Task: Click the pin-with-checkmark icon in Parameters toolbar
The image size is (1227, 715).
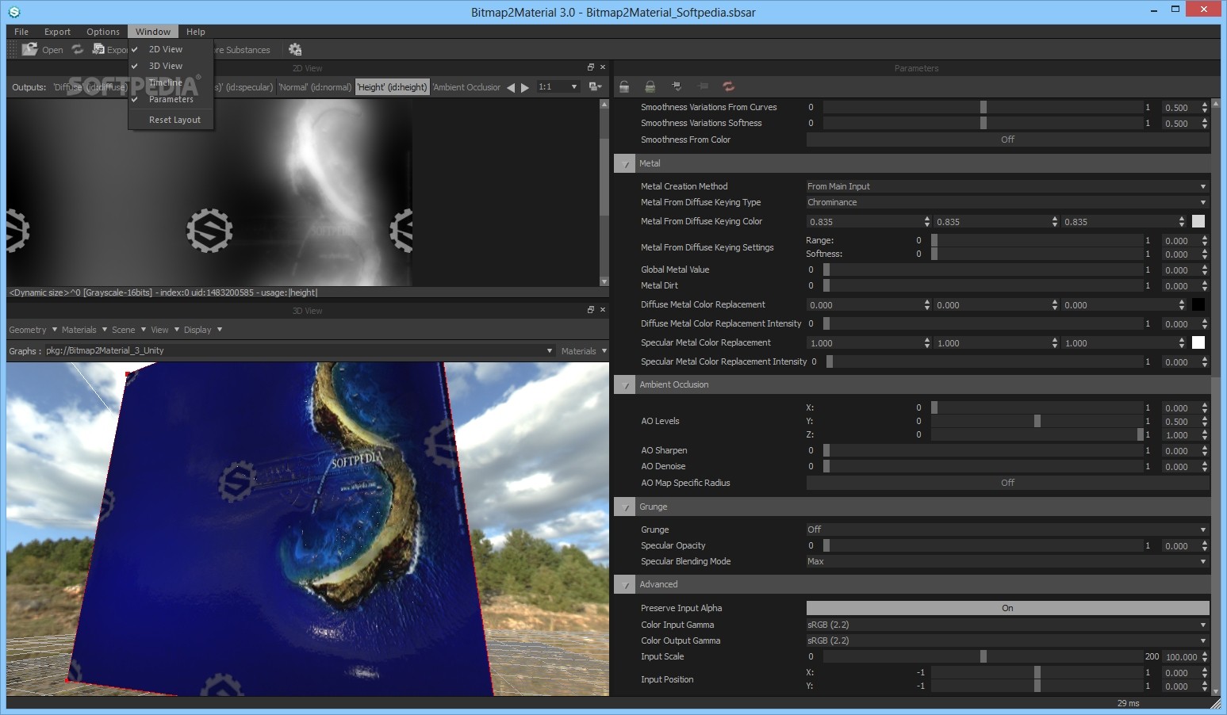Action: [x=677, y=86]
